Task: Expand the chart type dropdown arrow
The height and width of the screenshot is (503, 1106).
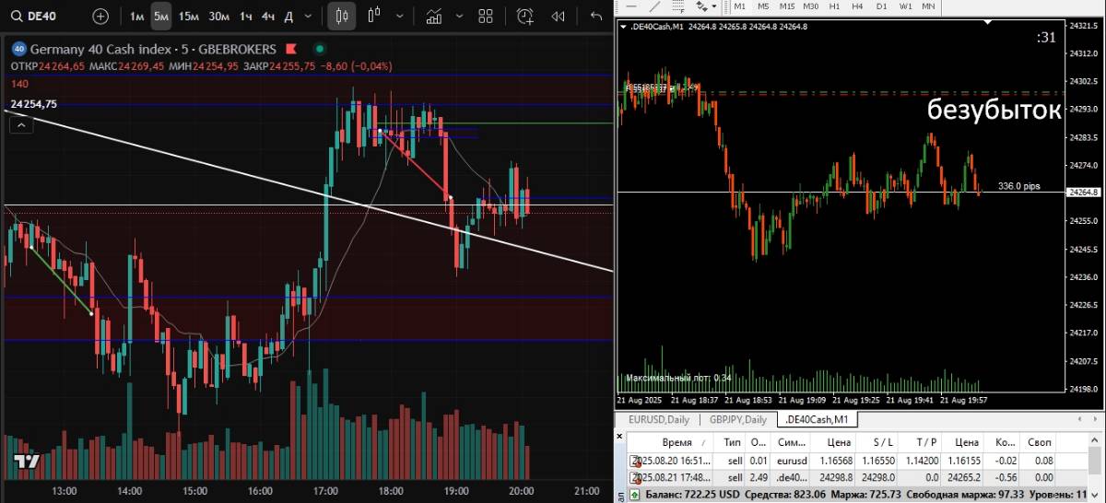Action: click(x=398, y=16)
